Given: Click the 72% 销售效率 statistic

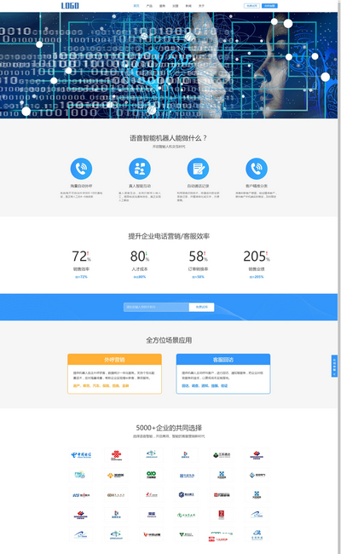Looking at the screenshot, I should 81,264.
